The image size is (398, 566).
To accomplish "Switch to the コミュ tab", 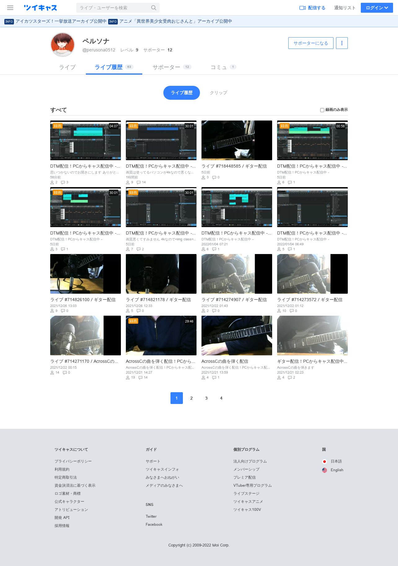I will (223, 67).
